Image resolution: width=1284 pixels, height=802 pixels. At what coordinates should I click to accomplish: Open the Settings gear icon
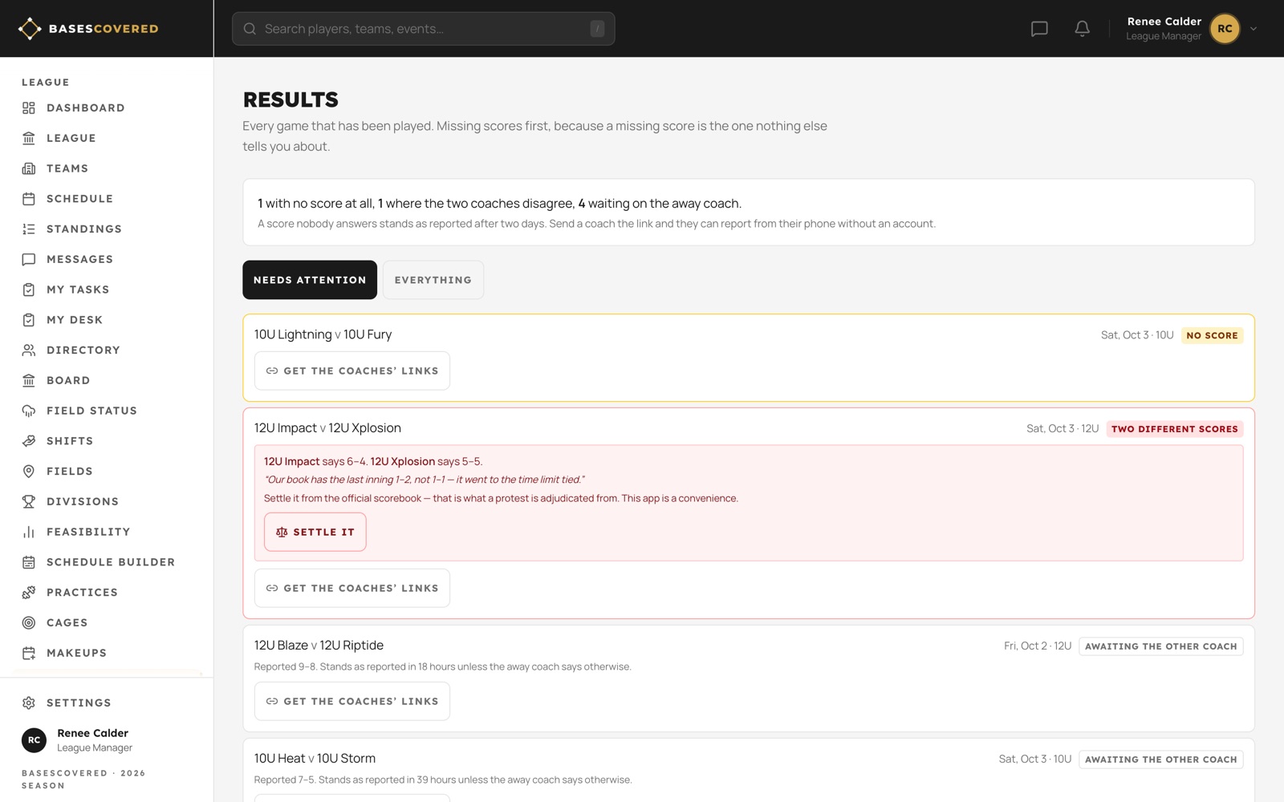29,703
